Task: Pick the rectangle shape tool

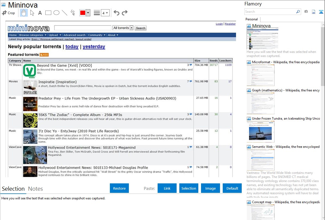Action: pos(48,13)
